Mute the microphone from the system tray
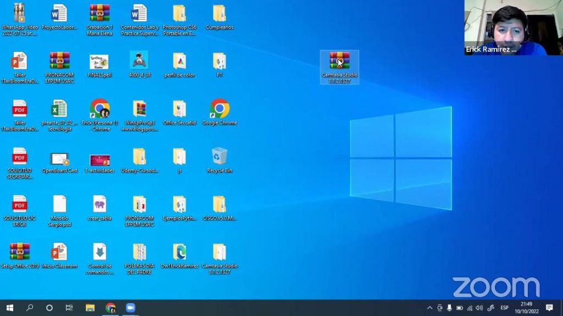Image resolution: width=563 pixels, height=316 pixels. click(x=449, y=307)
